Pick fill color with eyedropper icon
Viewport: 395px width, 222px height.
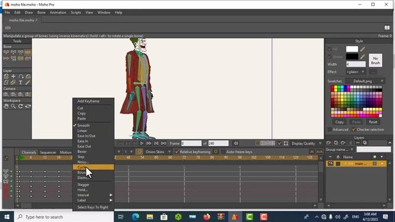362,49
